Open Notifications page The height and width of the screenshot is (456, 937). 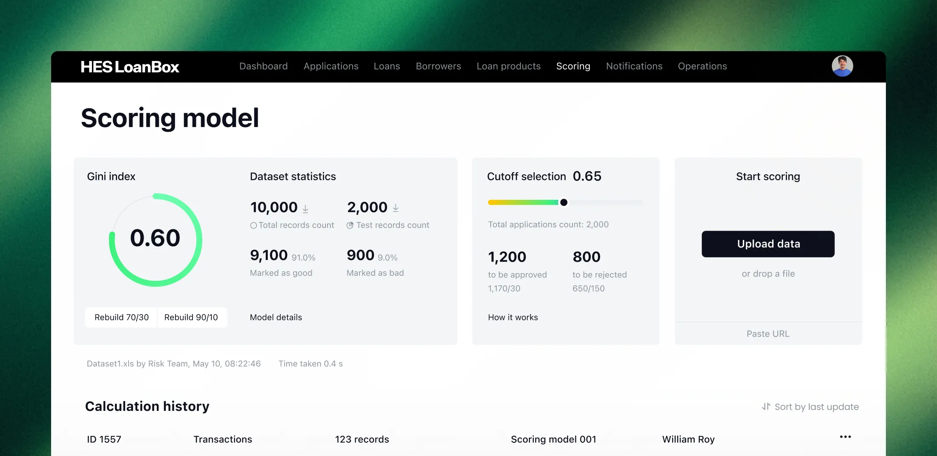[634, 66]
